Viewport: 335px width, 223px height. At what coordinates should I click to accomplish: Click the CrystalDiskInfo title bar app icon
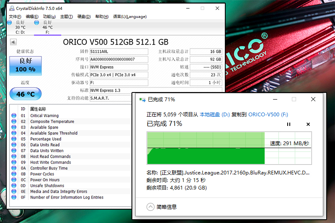point(12,8)
